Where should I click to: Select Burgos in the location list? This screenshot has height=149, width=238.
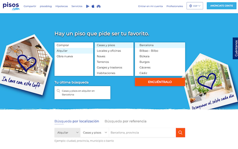pos(160,62)
